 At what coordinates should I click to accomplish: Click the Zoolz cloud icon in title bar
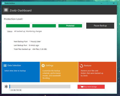tap(3, 3)
